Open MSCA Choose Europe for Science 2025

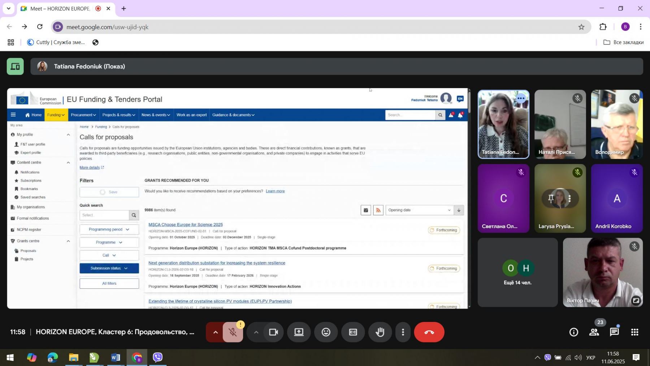click(186, 225)
